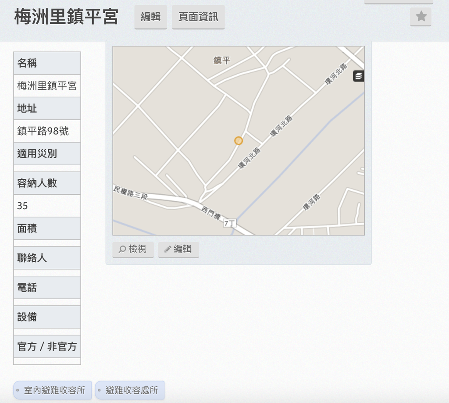Click the address value 鎮平路98號
The height and width of the screenshot is (403, 449).
pos(47,131)
